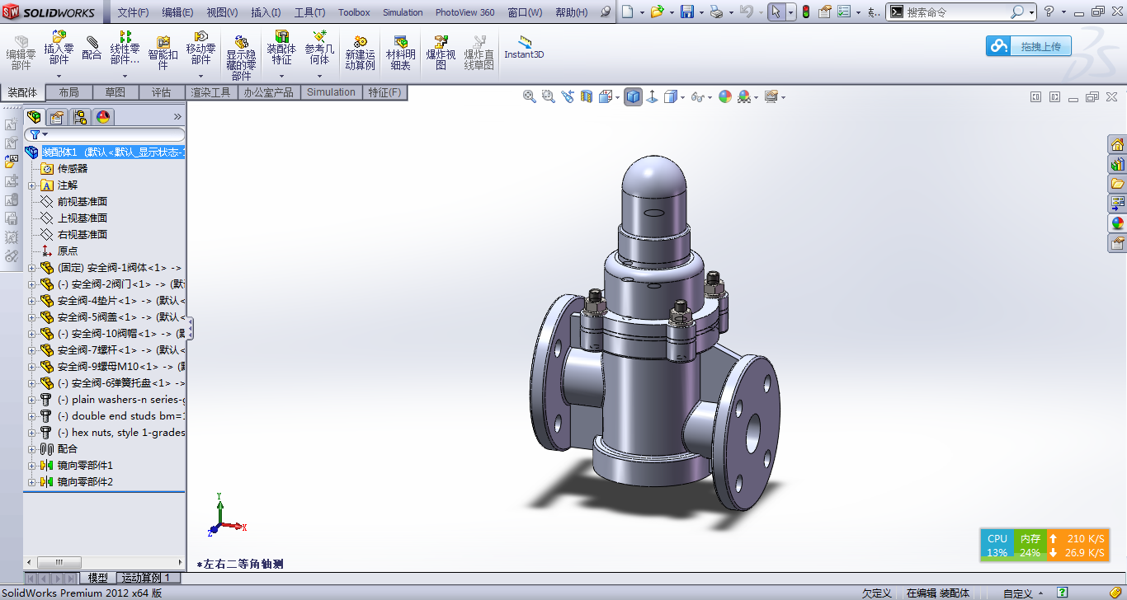The width and height of the screenshot is (1127, 600).
Task: Click the Insert Components (插入零部件) icon
Action: point(59,47)
